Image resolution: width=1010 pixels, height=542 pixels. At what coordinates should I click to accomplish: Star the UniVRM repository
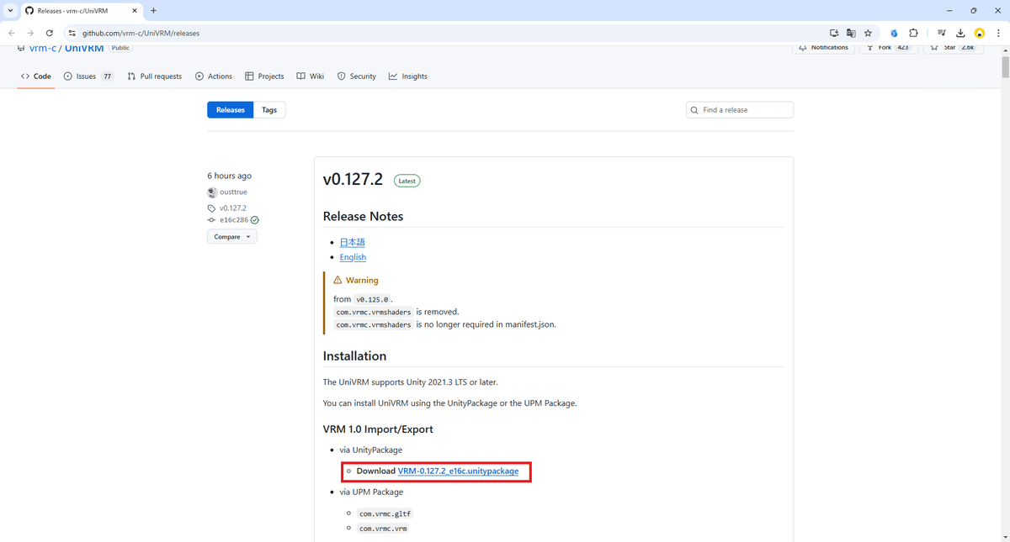click(x=954, y=48)
